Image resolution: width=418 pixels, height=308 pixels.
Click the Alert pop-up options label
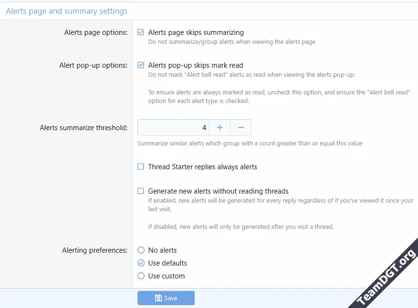[x=94, y=65]
